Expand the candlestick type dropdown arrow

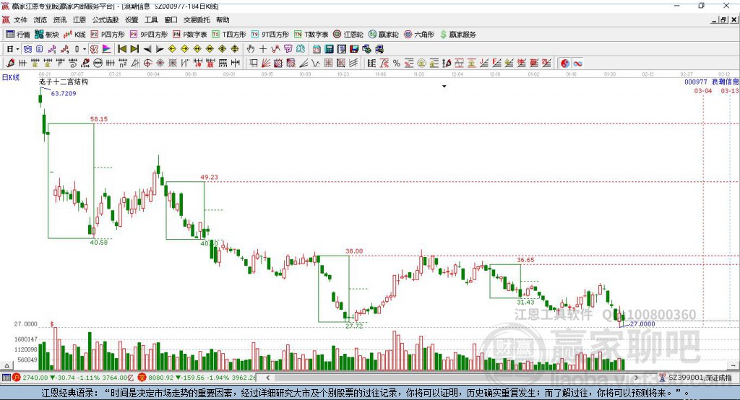(85, 49)
